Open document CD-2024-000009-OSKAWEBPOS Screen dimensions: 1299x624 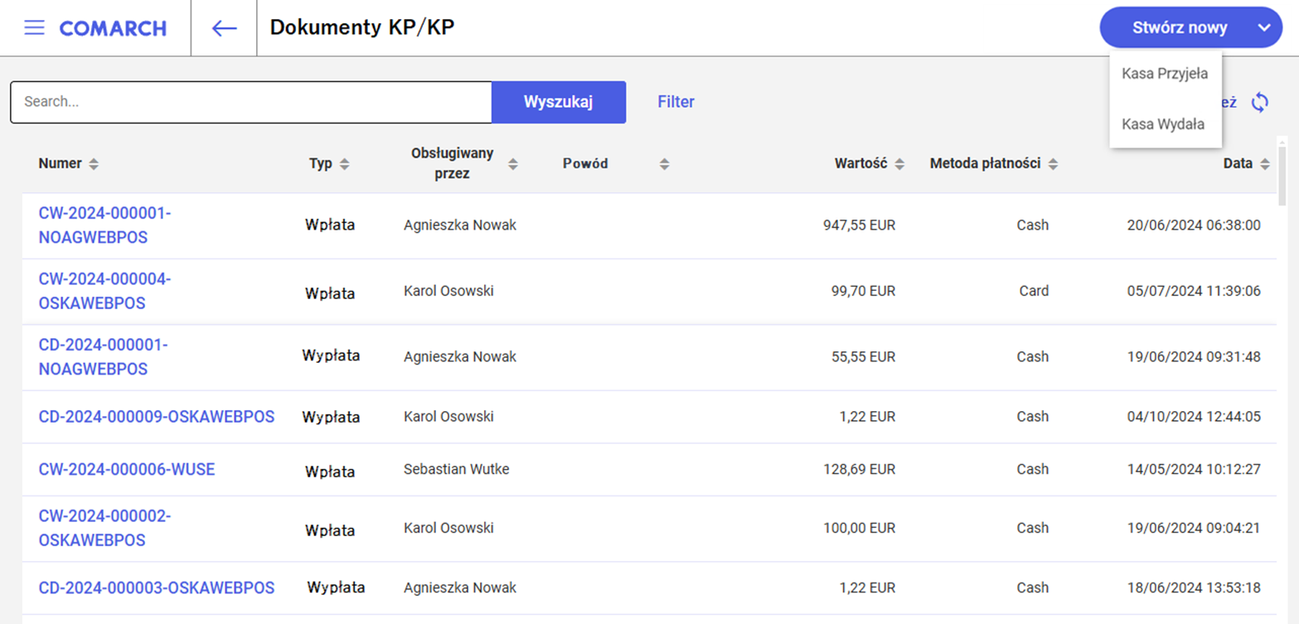(157, 417)
